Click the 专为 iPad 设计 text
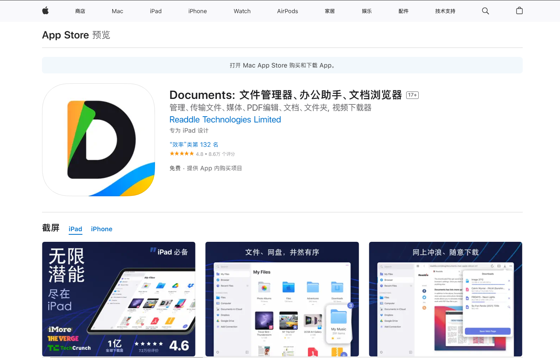This screenshot has height=358, width=560. click(x=189, y=130)
